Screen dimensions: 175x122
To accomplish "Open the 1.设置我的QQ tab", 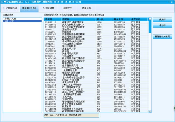I will point(10,8).
